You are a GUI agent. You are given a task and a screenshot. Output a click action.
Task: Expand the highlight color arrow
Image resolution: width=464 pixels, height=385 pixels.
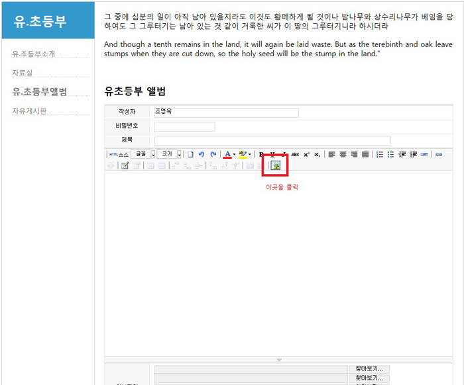pyautogui.click(x=249, y=154)
